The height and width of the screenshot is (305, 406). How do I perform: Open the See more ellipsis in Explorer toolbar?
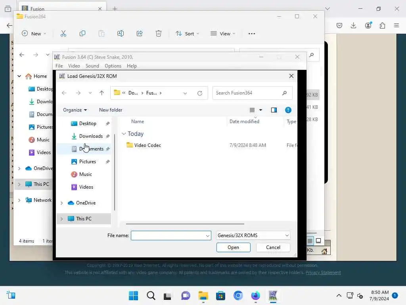click(252, 34)
